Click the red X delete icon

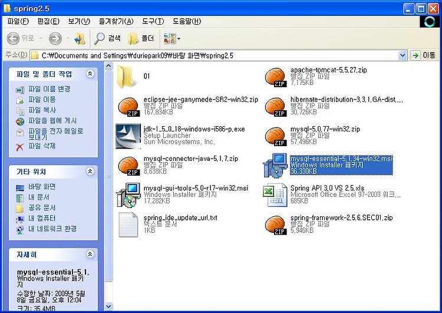pyautogui.click(x=19, y=147)
